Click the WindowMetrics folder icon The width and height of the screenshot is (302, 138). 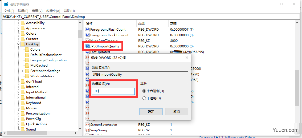pyautogui.click(x=27, y=76)
